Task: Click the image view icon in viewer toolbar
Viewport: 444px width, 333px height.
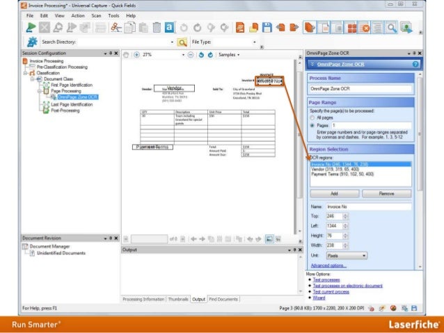Action: click(x=269, y=239)
